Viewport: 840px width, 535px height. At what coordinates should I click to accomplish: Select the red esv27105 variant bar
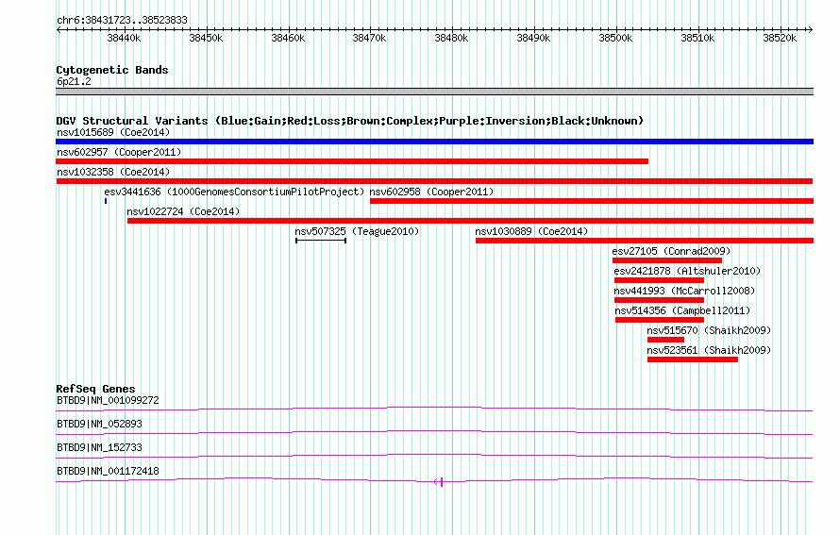pos(667,260)
